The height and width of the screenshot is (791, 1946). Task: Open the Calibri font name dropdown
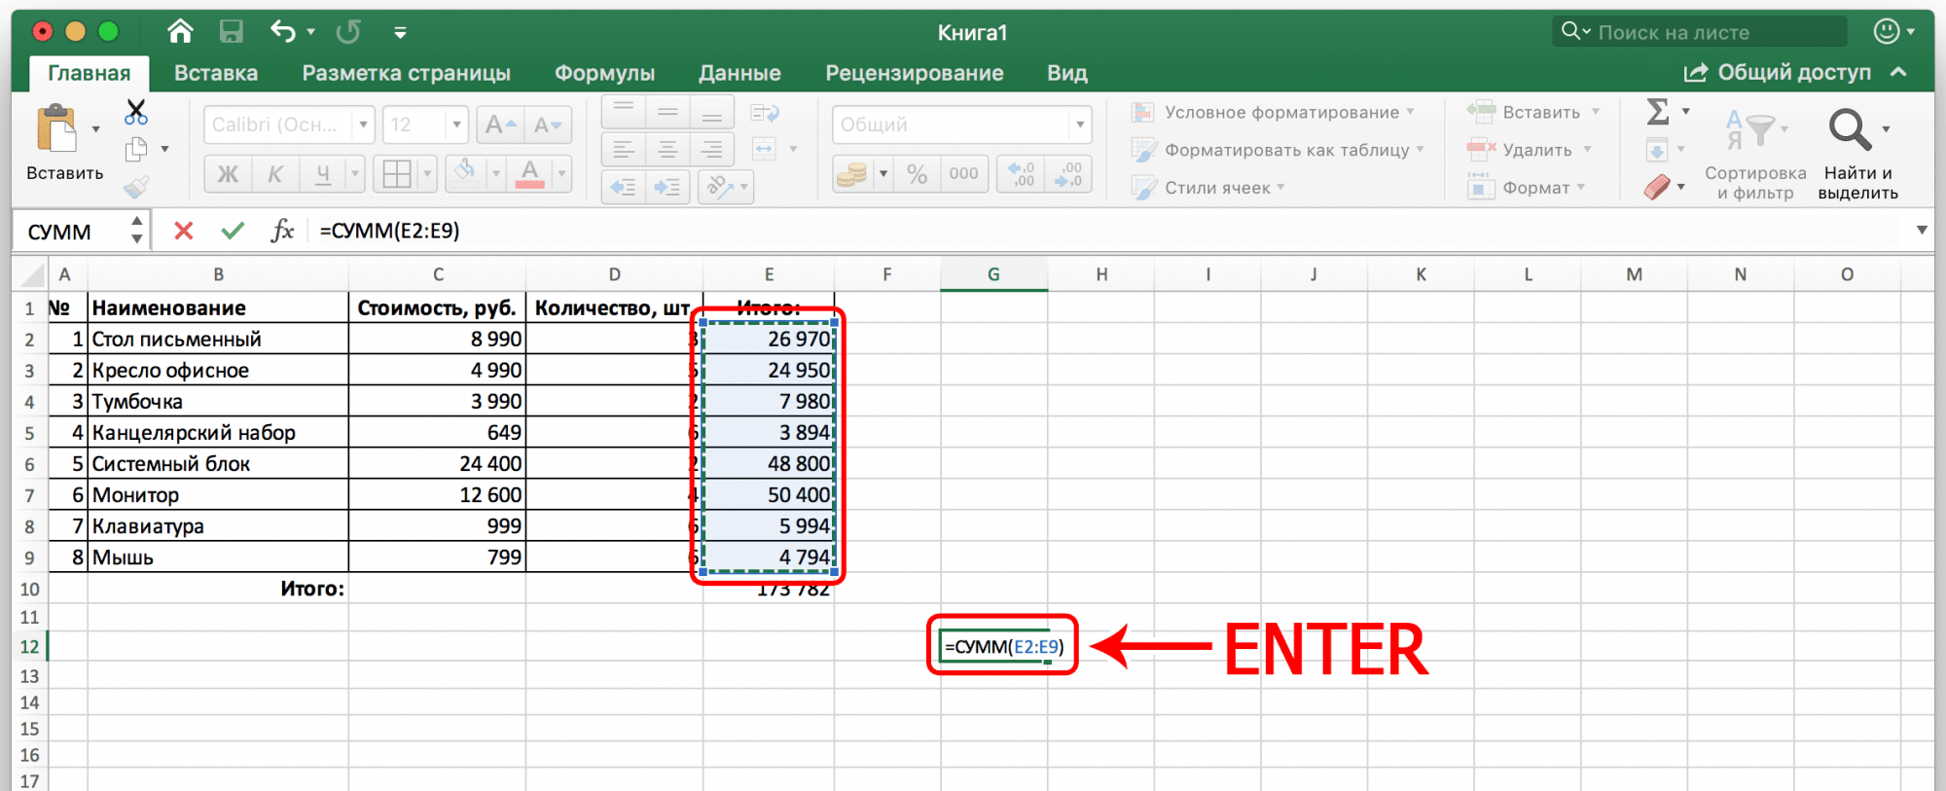(x=363, y=125)
